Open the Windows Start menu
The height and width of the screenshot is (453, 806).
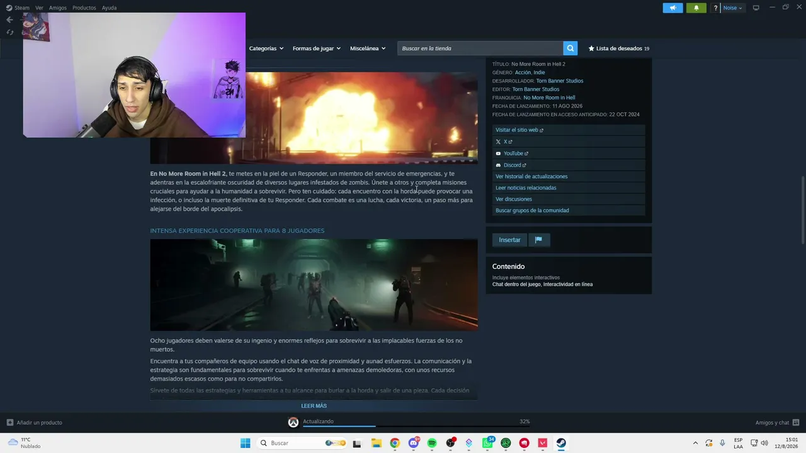[x=245, y=443]
